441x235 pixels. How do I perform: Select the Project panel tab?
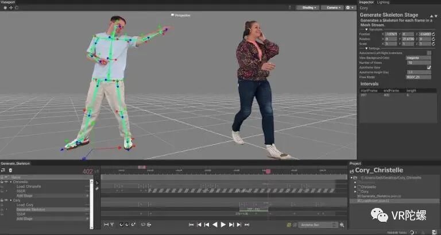point(355,163)
